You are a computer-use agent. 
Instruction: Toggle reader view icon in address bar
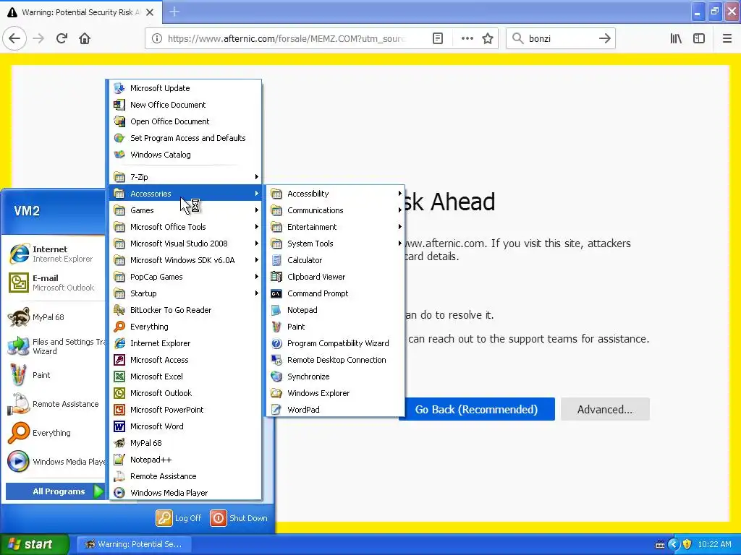[x=438, y=39]
